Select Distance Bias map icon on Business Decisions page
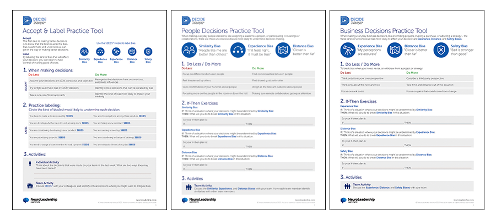Screen dimensions: 496x220 tap(395, 50)
